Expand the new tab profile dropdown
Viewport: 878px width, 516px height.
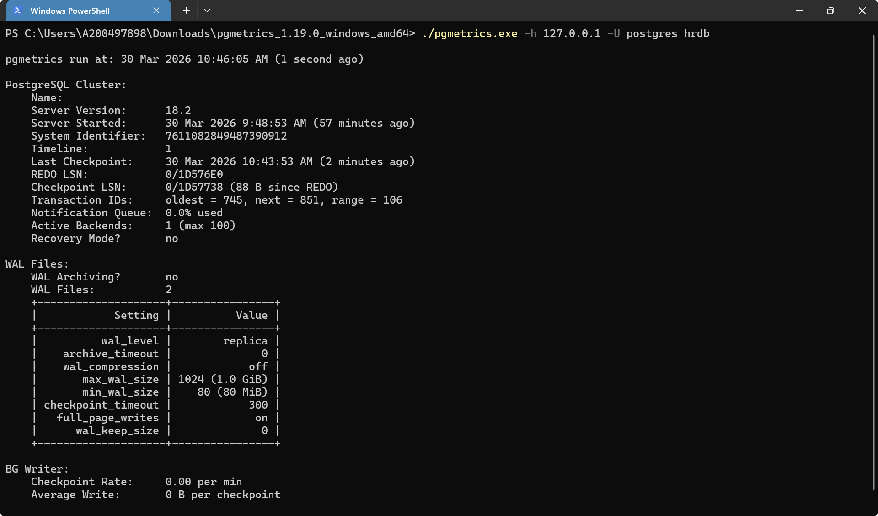pos(207,11)
